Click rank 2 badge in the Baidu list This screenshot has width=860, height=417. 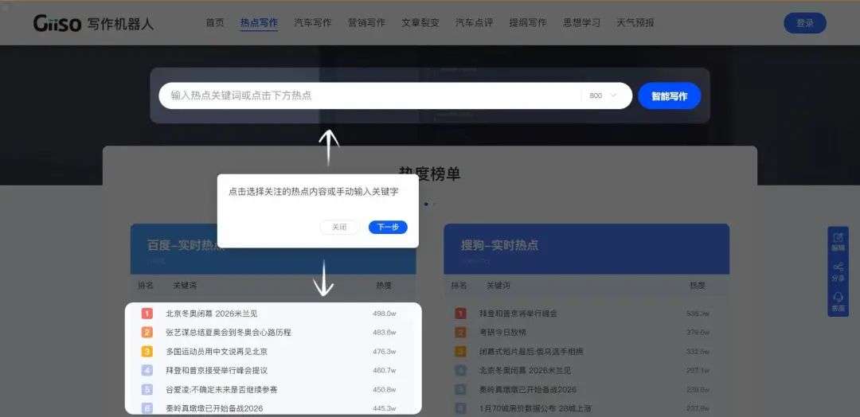point(147,332)
